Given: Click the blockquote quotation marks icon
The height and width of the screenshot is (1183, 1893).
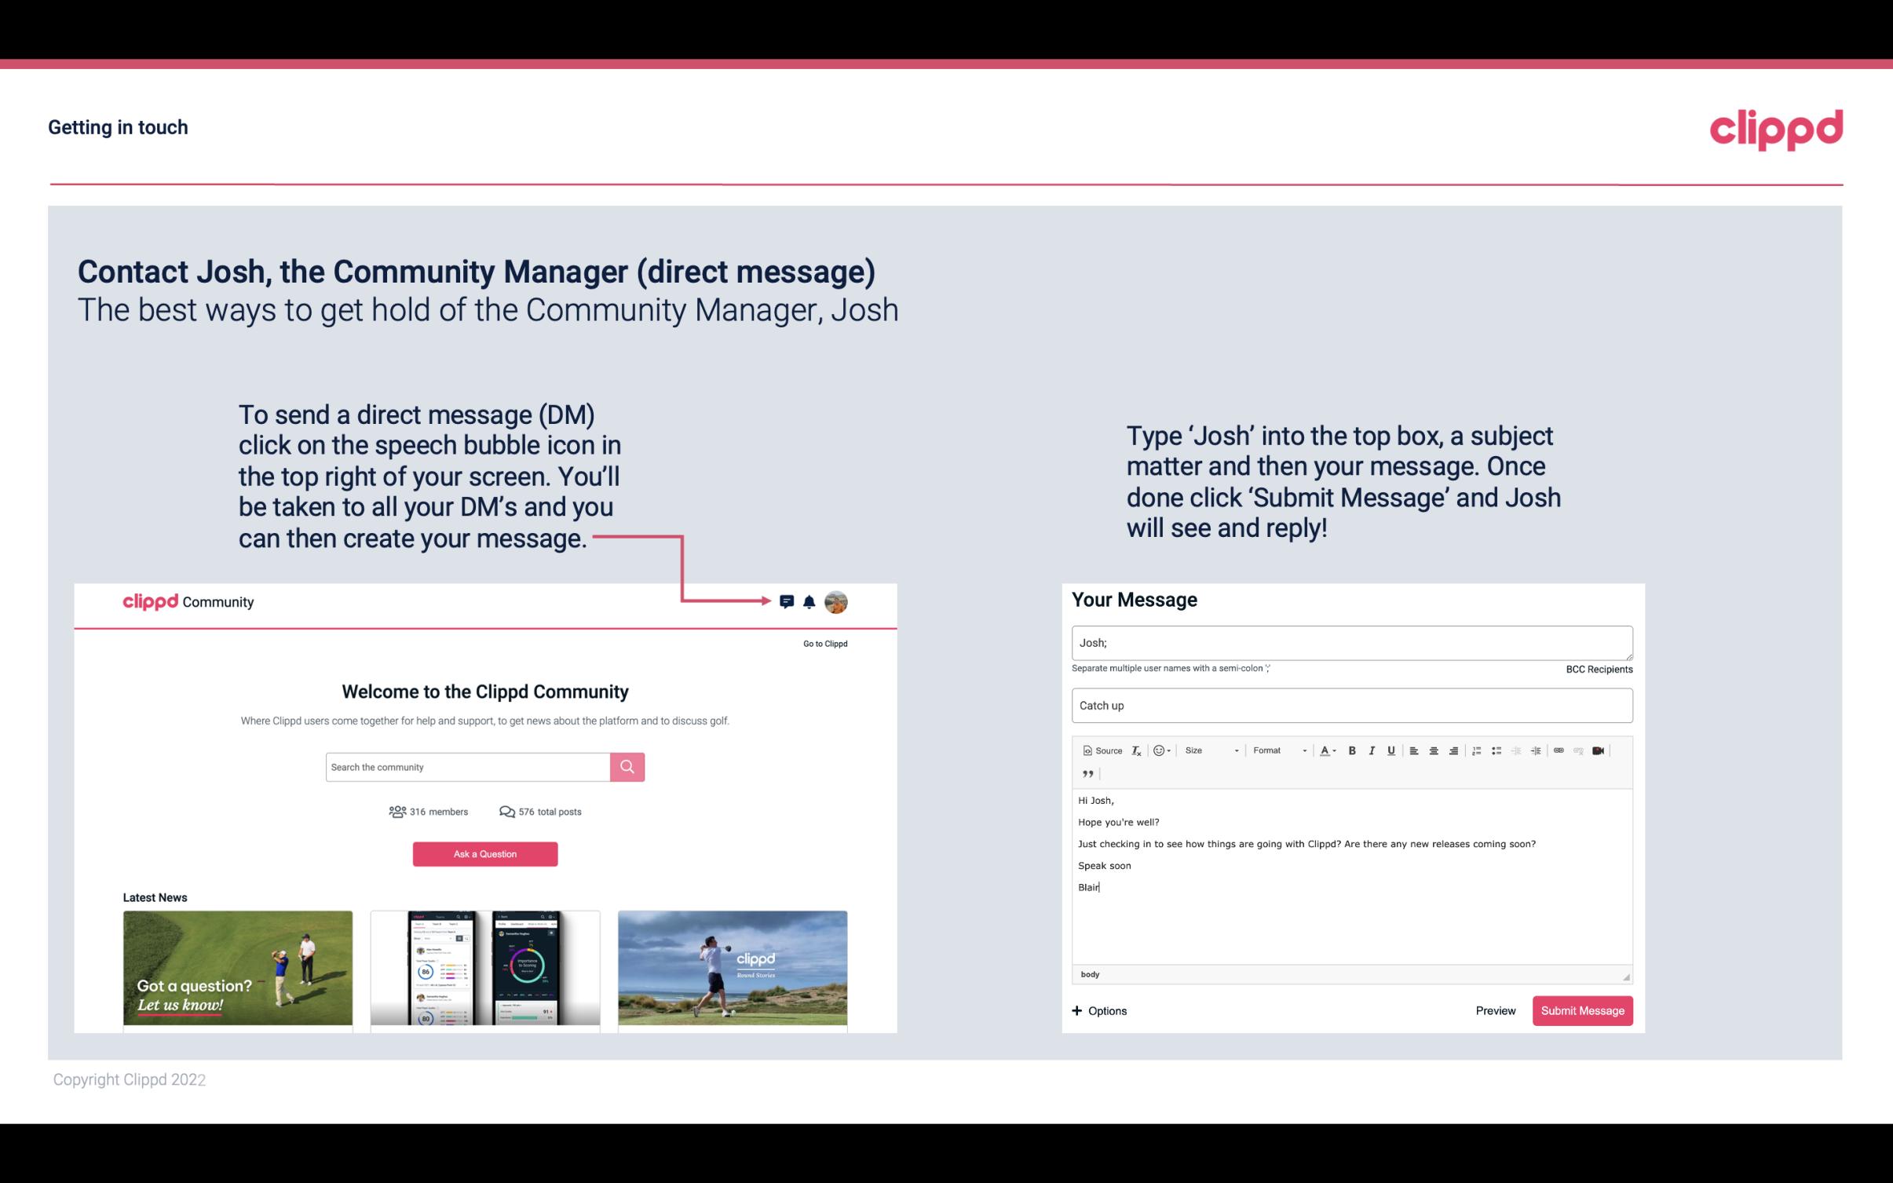Looking at the screenshot, I should tap(1086, 774).
